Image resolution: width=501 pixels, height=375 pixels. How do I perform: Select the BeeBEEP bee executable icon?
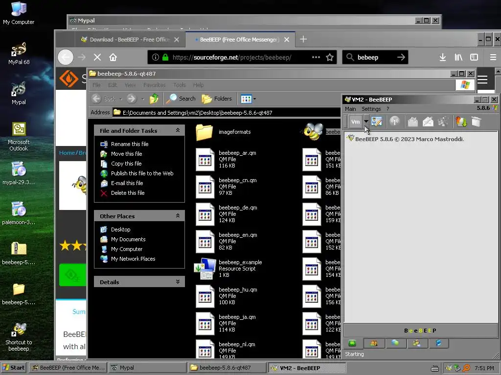tap(313, 132)
